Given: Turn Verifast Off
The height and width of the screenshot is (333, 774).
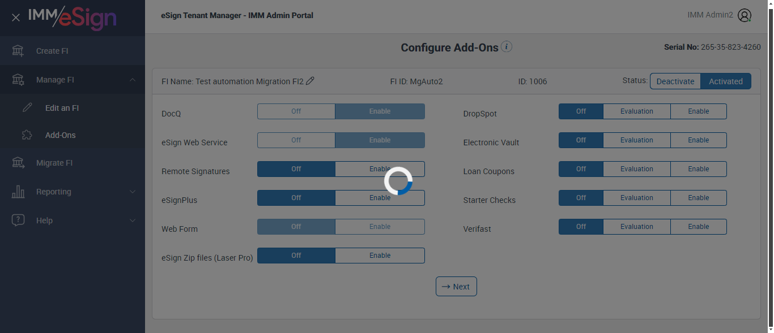Looking at the screenshot, I should click(x=581, y=227).
